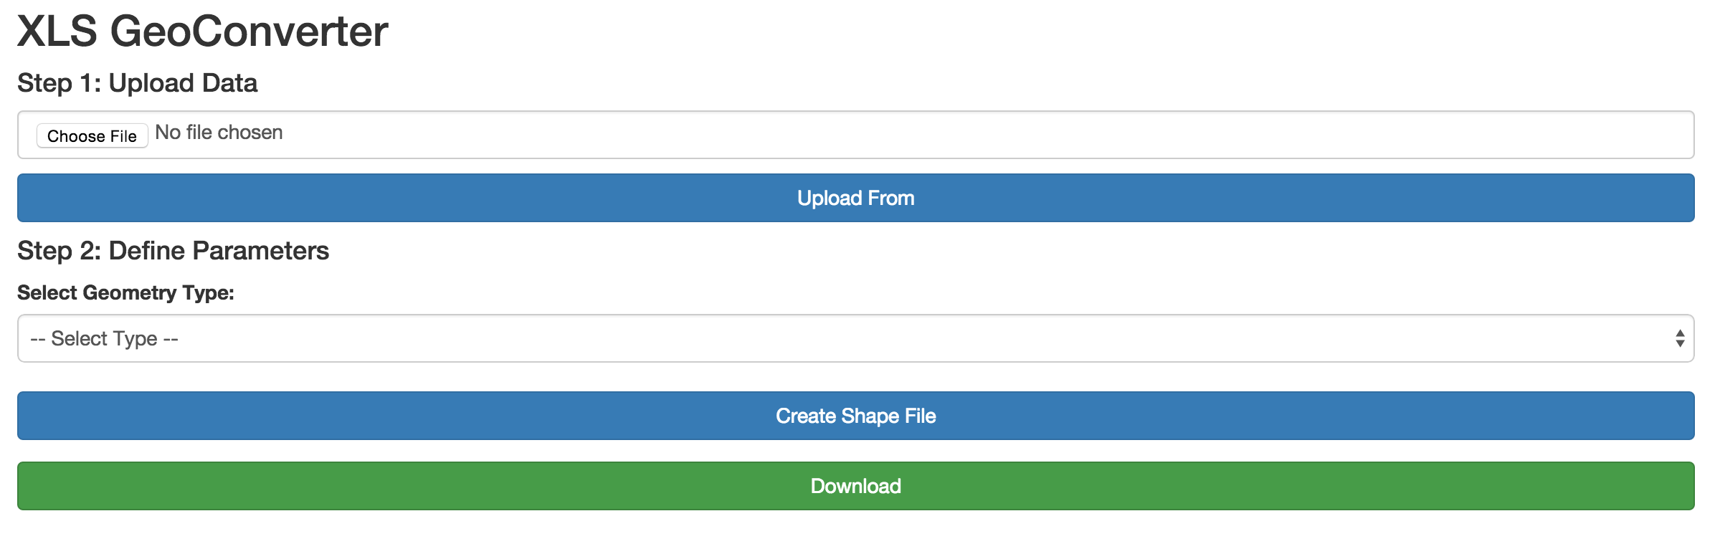Image resolution: width=1715 pixels, height=549 pixels.
Task: Click the 'Step 1: Upload Data' heading
Action: [137, 83]
